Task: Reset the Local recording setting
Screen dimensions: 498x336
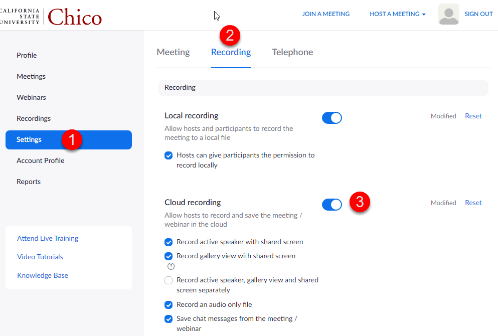Action: tap(473, 116)
